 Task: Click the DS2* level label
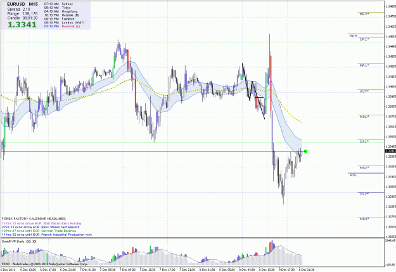click(364, 194)
